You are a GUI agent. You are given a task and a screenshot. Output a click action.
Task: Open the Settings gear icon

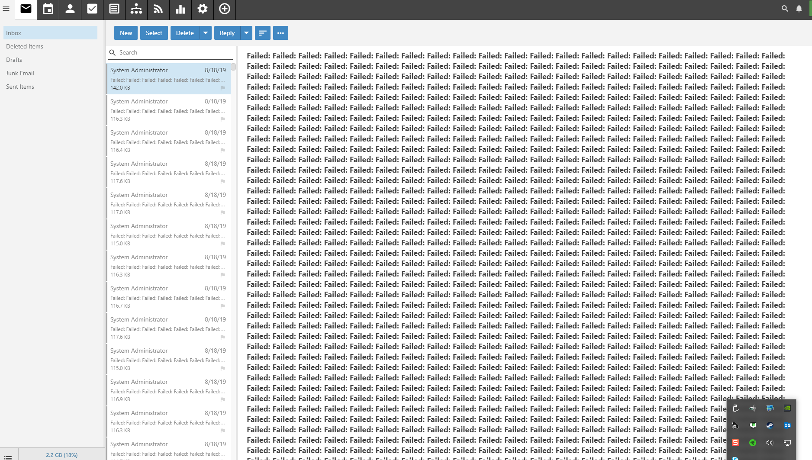pyautogui.click(x=203, y=9)
